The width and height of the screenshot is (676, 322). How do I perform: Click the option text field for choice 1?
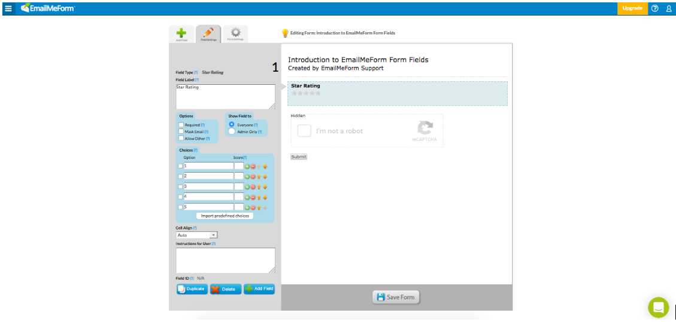pos(208,165)
